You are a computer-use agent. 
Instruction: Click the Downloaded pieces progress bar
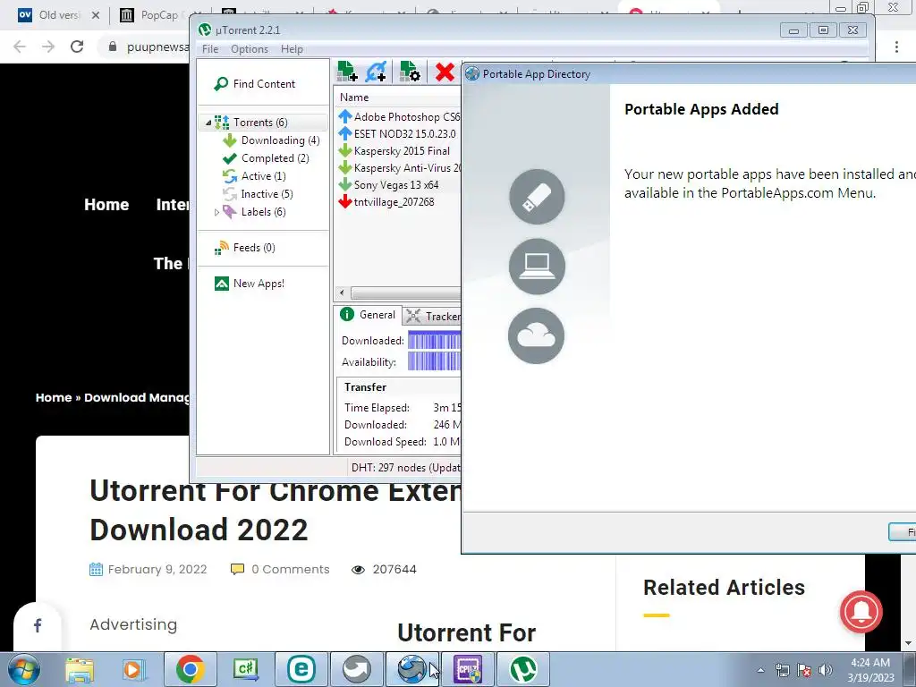pos(434,340)
